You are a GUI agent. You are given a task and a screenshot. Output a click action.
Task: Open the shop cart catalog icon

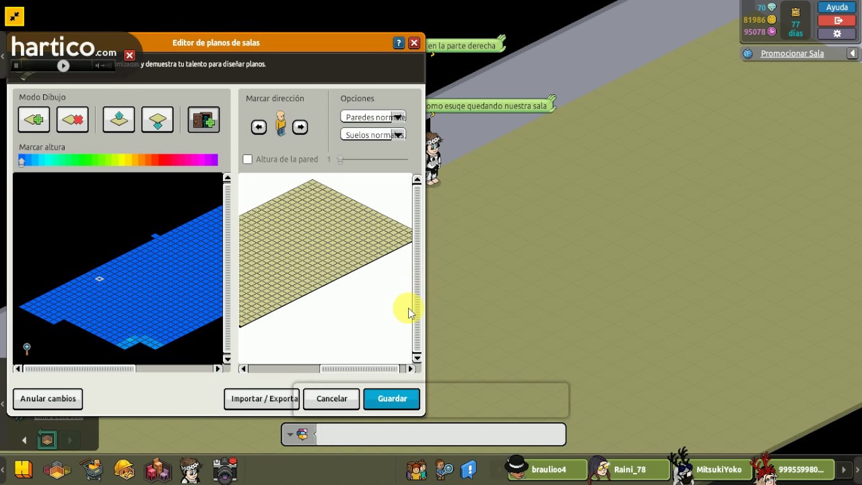click(91, 470)
